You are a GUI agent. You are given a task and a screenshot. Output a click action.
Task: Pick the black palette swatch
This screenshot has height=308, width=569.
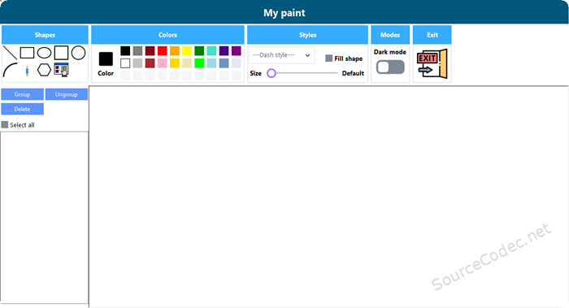(x=125, y=50)
